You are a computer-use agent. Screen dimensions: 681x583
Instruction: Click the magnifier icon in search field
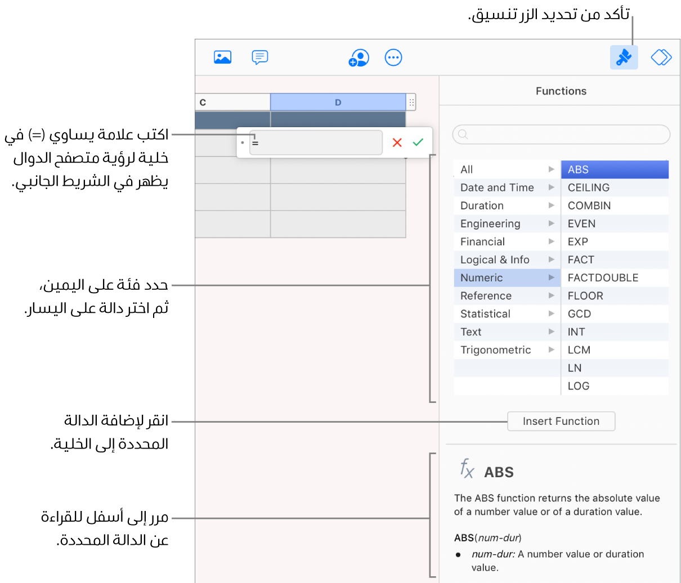coord(463,134)
